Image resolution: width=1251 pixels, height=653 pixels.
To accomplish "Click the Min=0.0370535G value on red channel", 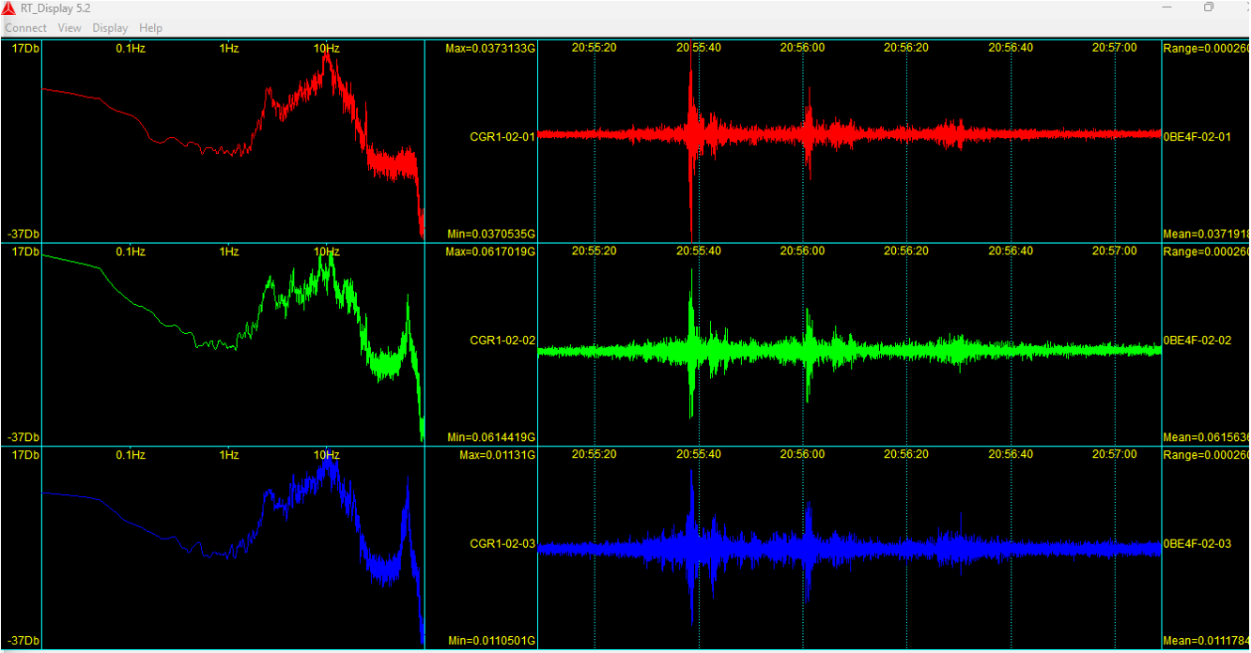I will tap(490, 234).
